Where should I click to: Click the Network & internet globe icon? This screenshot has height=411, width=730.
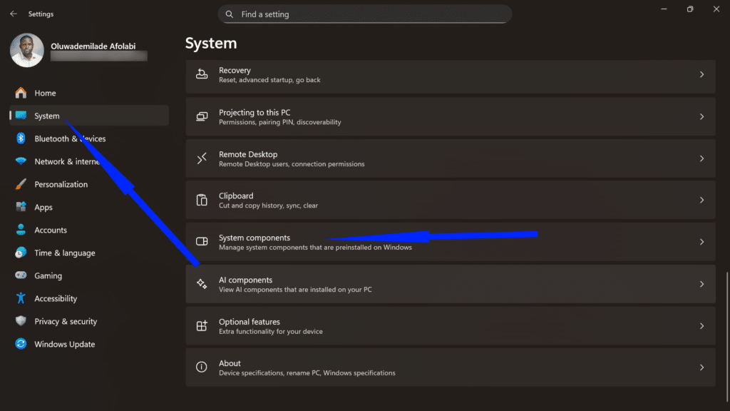pos(21,161)
